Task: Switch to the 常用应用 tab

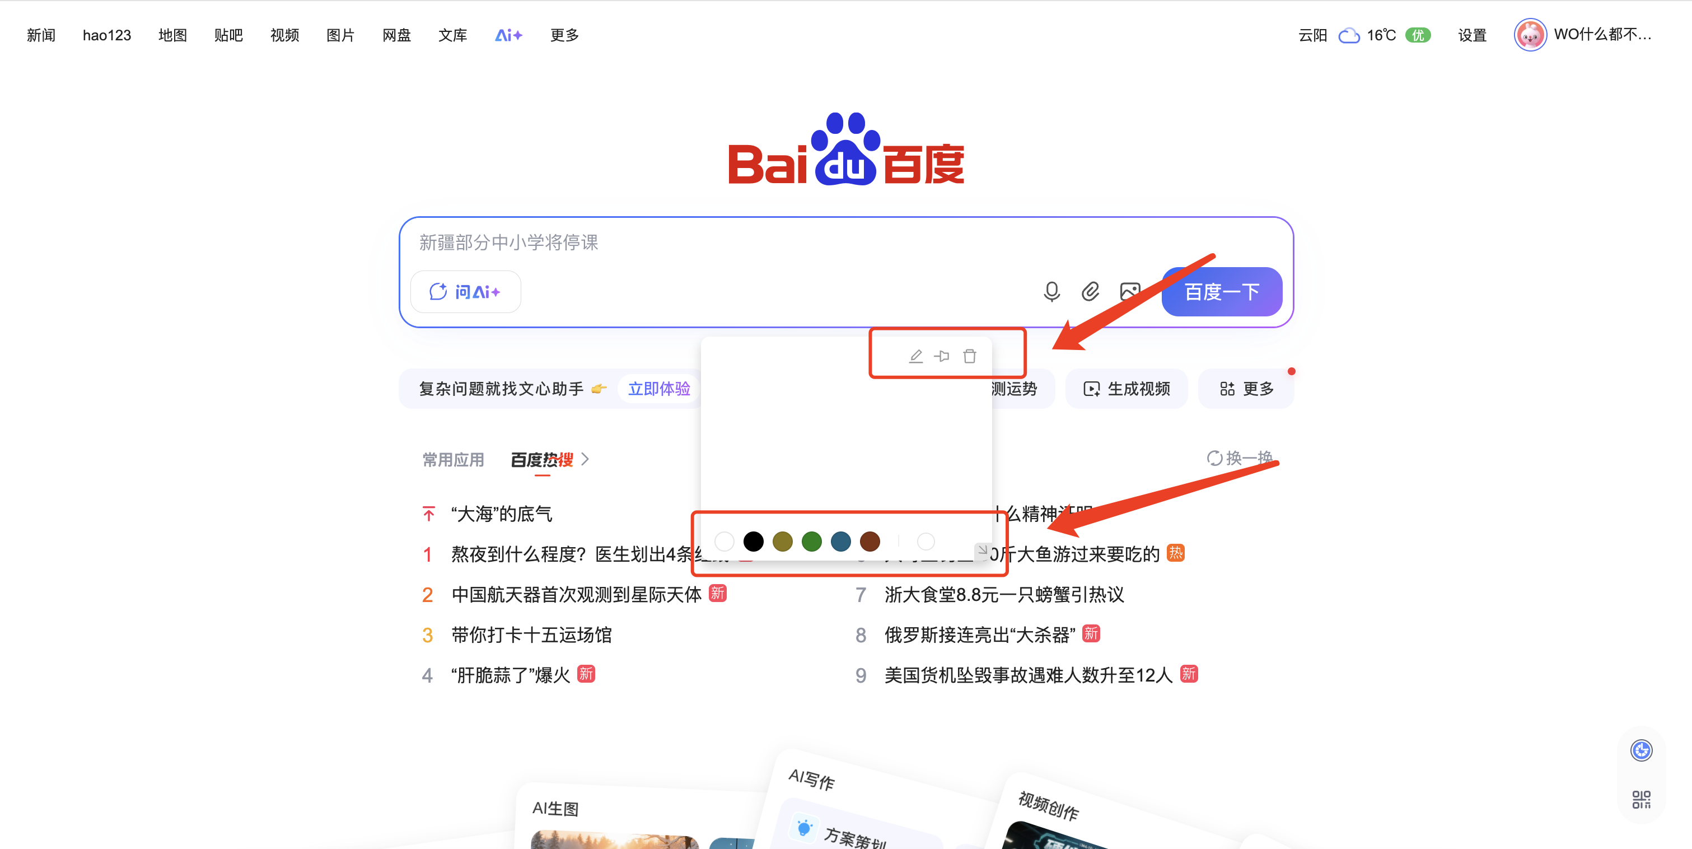Action: (453, 460)
